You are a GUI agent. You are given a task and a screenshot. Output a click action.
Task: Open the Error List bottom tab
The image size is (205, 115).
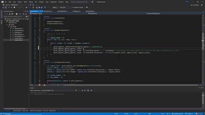point(45,111)
